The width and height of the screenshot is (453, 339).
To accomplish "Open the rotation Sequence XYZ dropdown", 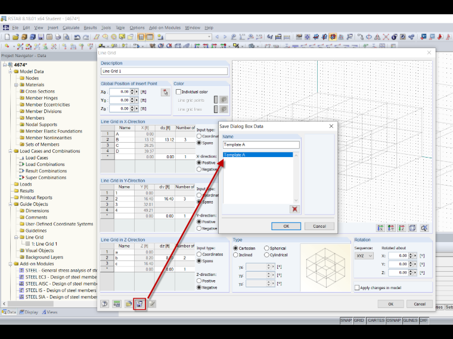I will pyautogui.click(x=364, y=256).
